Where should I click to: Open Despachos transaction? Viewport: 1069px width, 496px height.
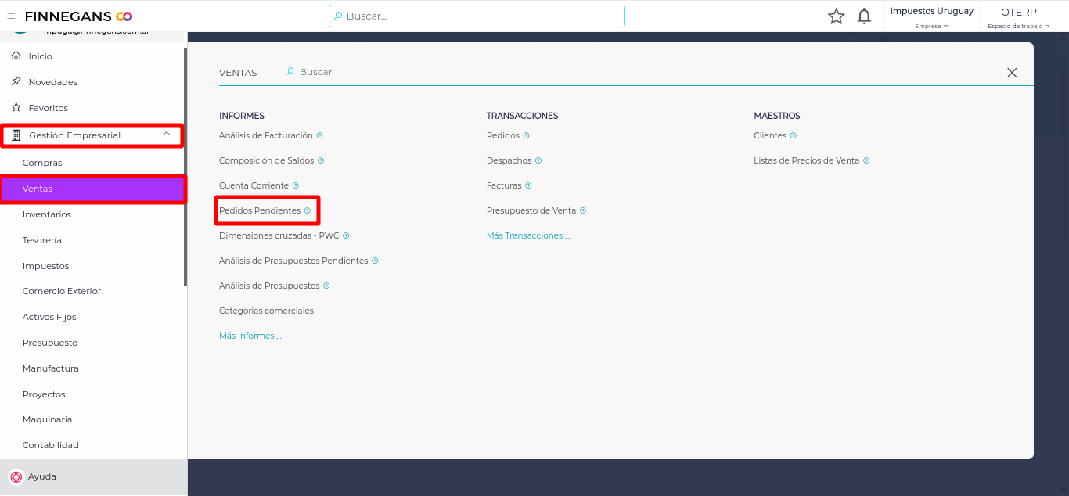click(x=509, y=160)
